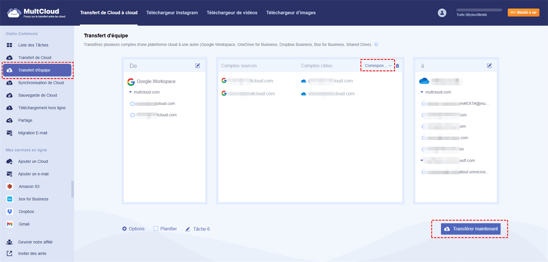The image size is (548, 262).
Task: Collapse multcloud.com domain in De panel
Action: coord(131,92)
